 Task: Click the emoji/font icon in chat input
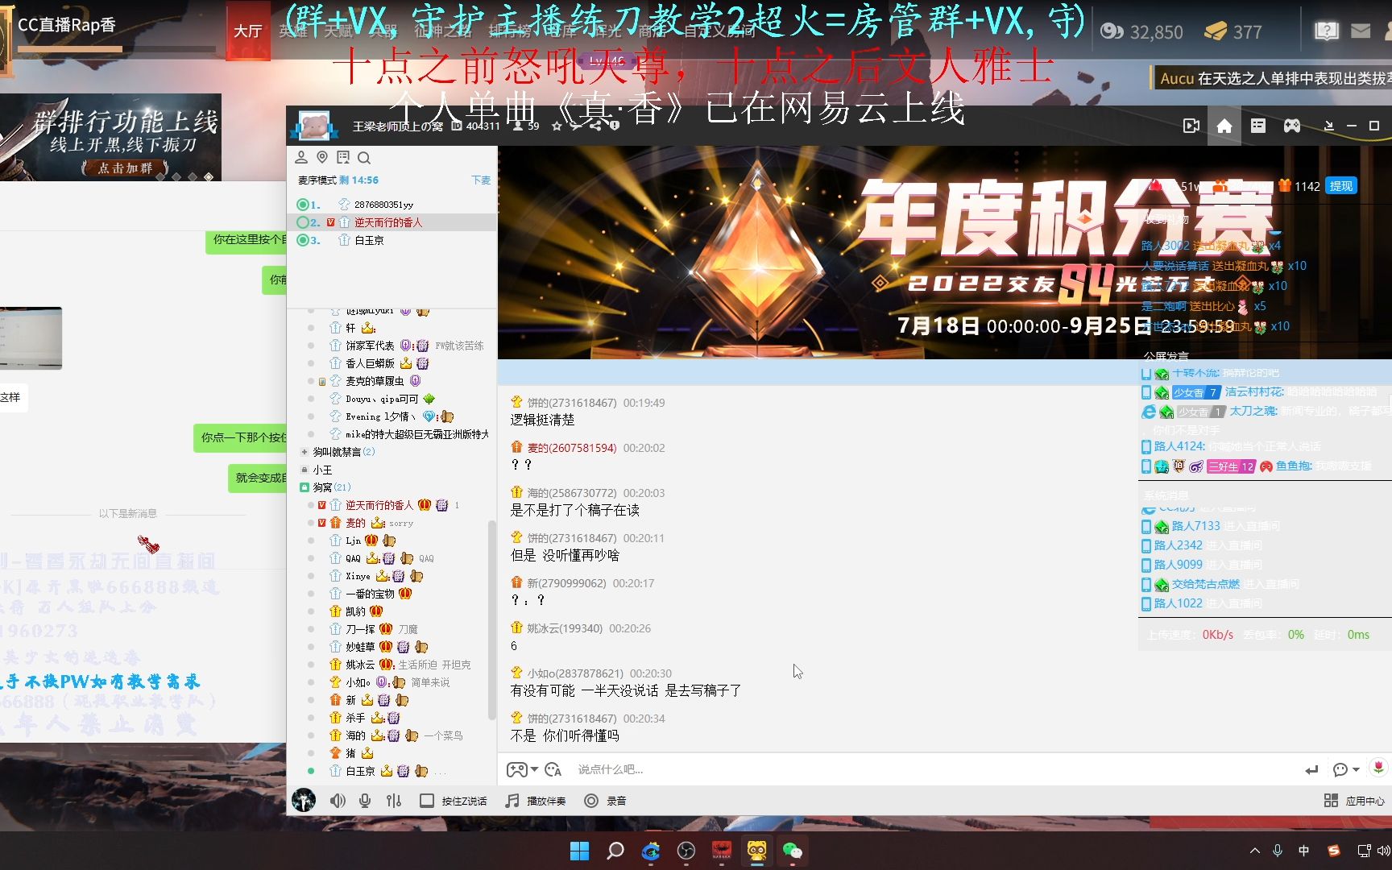coord(553,769)
